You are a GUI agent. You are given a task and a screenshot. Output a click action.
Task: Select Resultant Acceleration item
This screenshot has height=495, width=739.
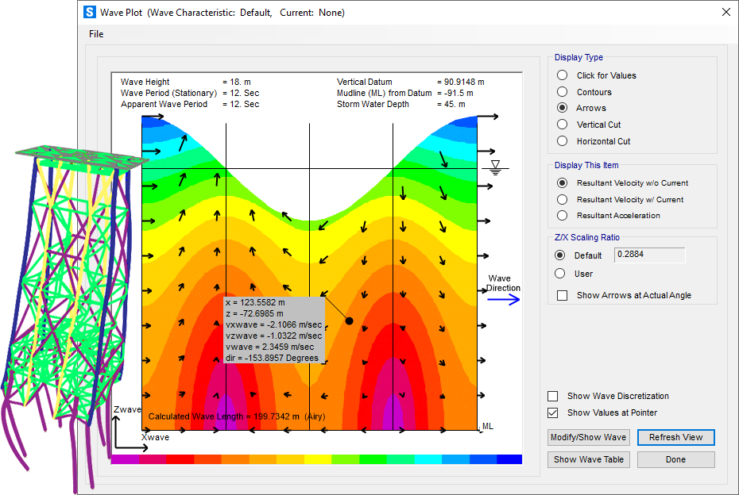tap(563, 216)
